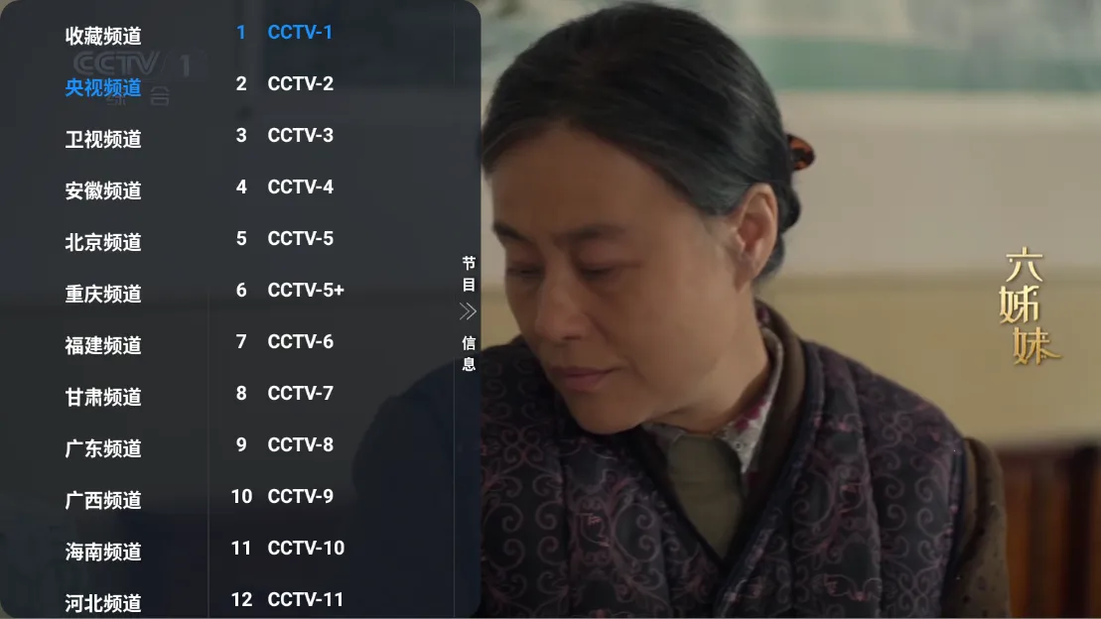Switch to the CCTV-6 channel
This screenshot has width=1101, height=619.
pos(332,342)
